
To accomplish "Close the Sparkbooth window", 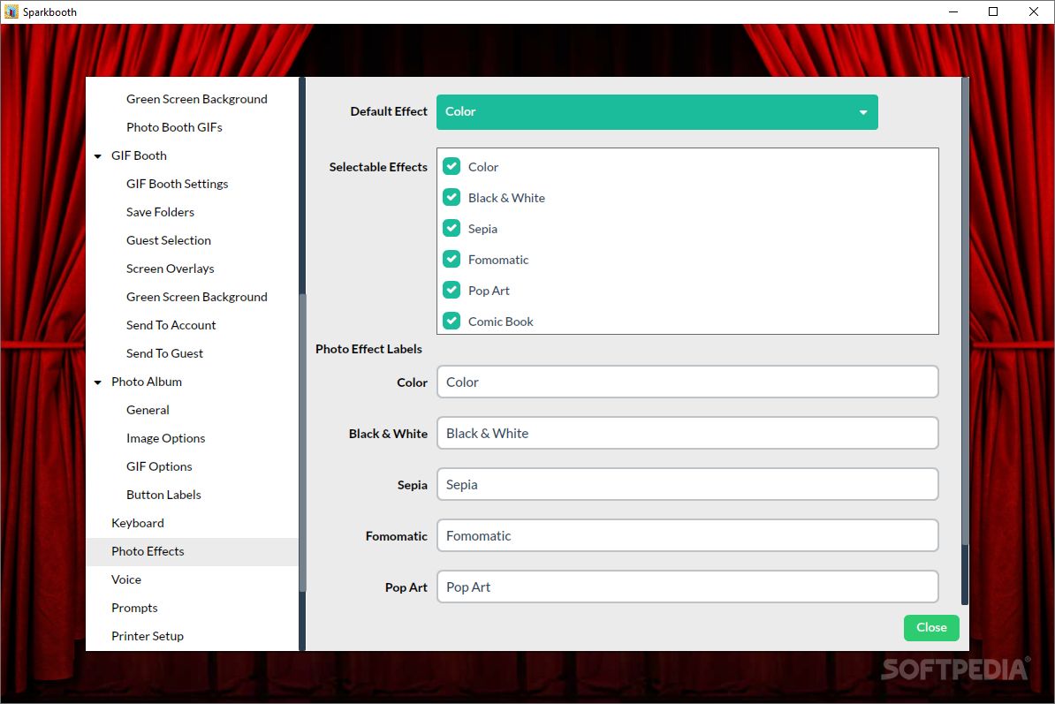I will coord(1034,11).
